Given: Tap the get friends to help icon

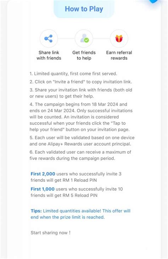Looking at the screenshot, I should click(x=84, y=38).
